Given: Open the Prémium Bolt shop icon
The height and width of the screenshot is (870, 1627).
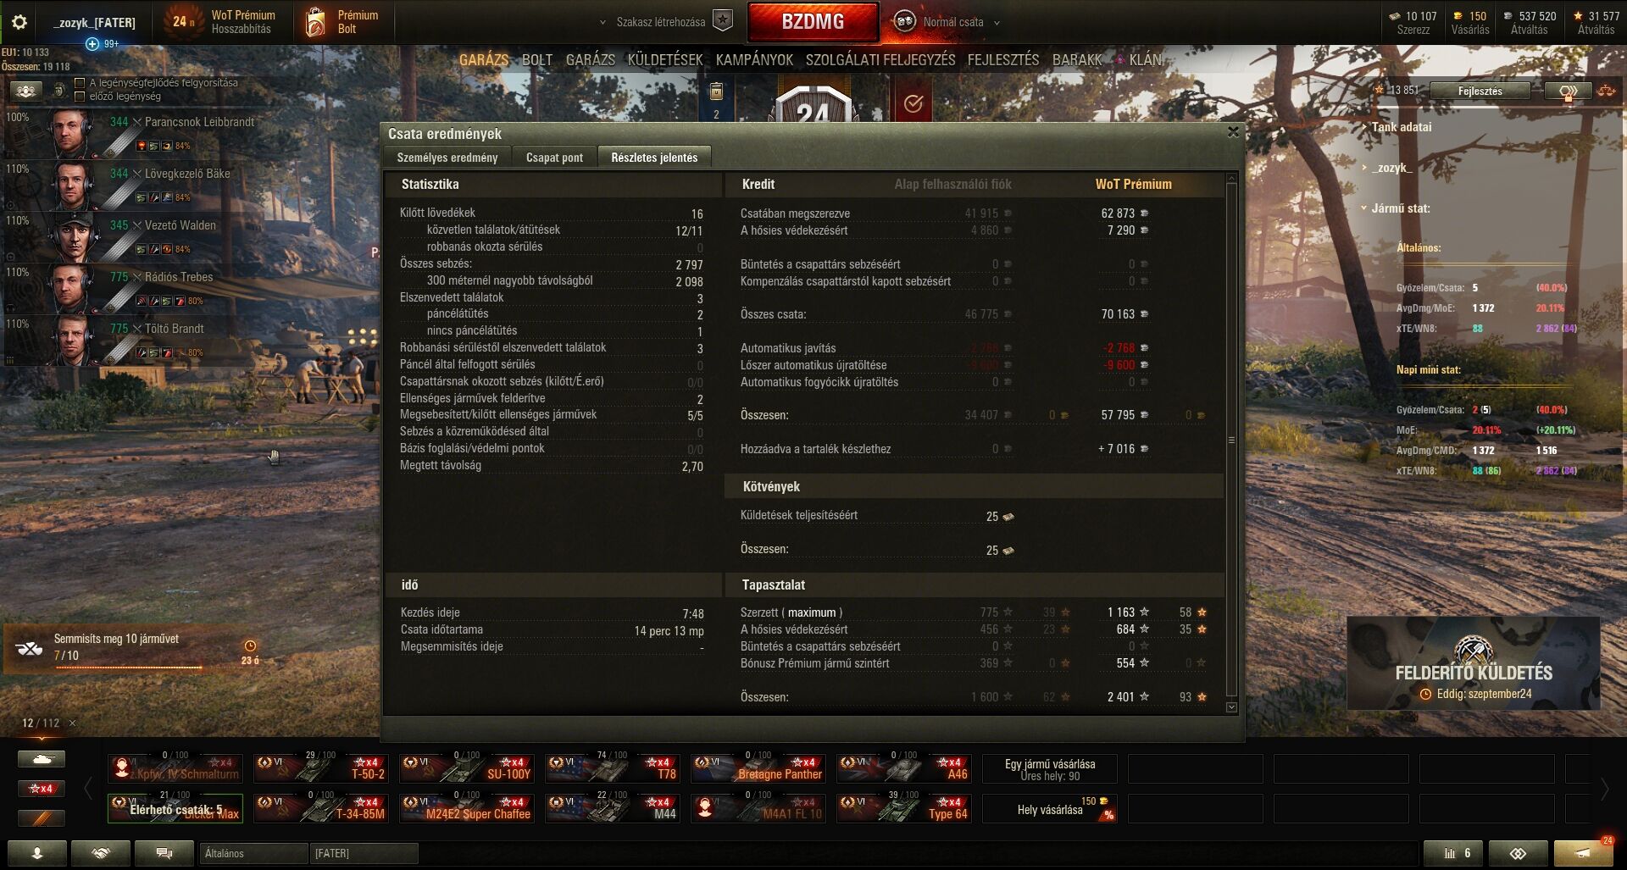Looking at the screenshot, I should (x=315, y=22).
